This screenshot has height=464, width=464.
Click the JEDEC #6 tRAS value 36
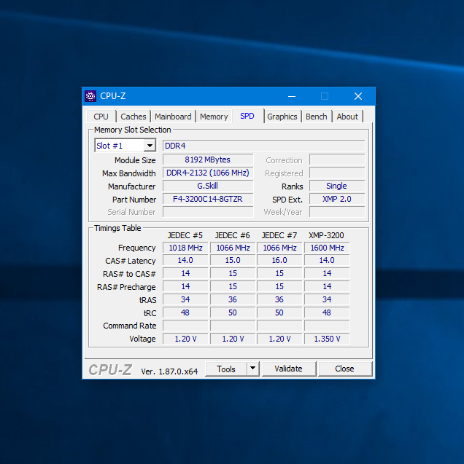pos(233,300)
